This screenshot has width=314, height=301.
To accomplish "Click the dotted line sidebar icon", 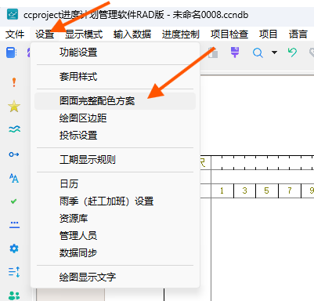I will pos(14,225).
